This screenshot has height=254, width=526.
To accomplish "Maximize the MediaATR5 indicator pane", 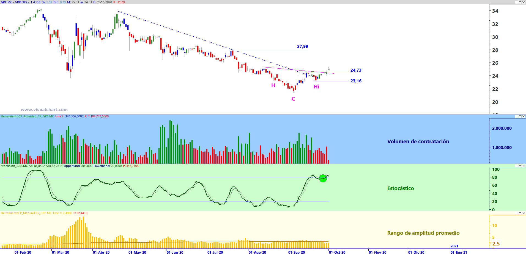I will 520,213.
